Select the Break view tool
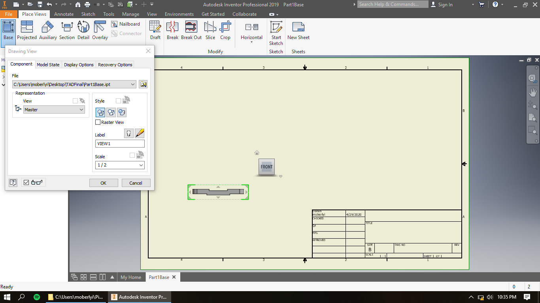This screenshot has height=303, width=540. coord(172,30)
